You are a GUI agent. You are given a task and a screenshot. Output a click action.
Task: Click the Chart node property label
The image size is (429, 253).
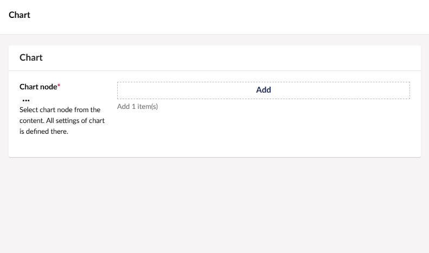tap(38, 87)
